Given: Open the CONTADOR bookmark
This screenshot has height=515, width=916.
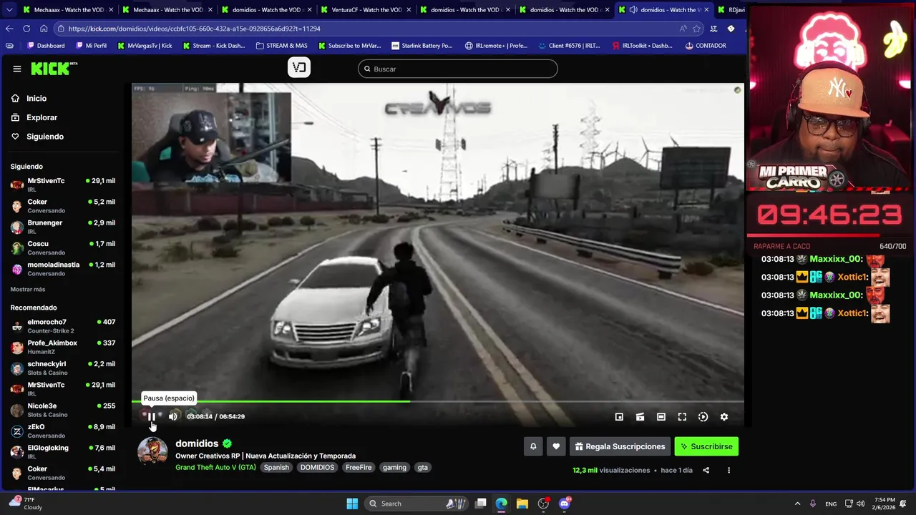Looking at the screenshot, I should [706, 46].
